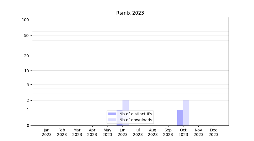
Task: Click the Nb of downloads legend swatch
Action: (112, 120)
